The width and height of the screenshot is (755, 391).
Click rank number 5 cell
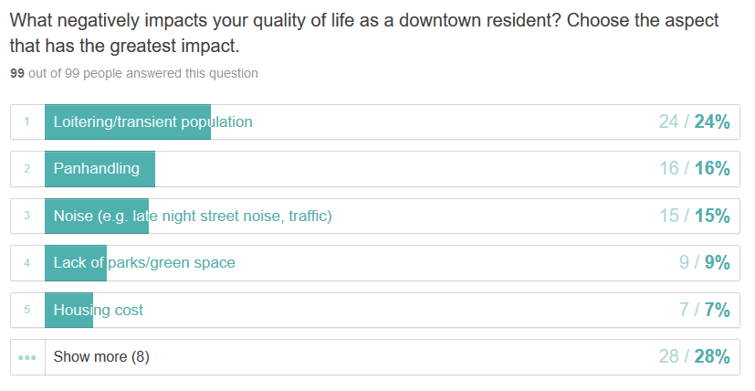tap(27, 310)
